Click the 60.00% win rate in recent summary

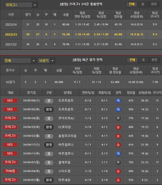coord(59,82)
